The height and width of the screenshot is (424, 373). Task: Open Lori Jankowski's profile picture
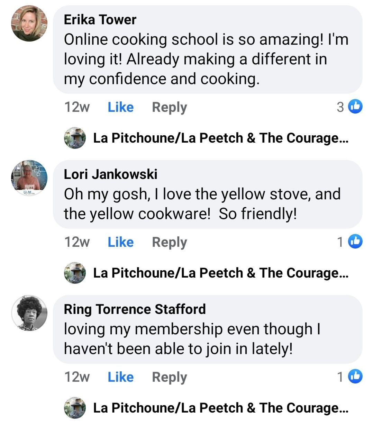[29, 178]
